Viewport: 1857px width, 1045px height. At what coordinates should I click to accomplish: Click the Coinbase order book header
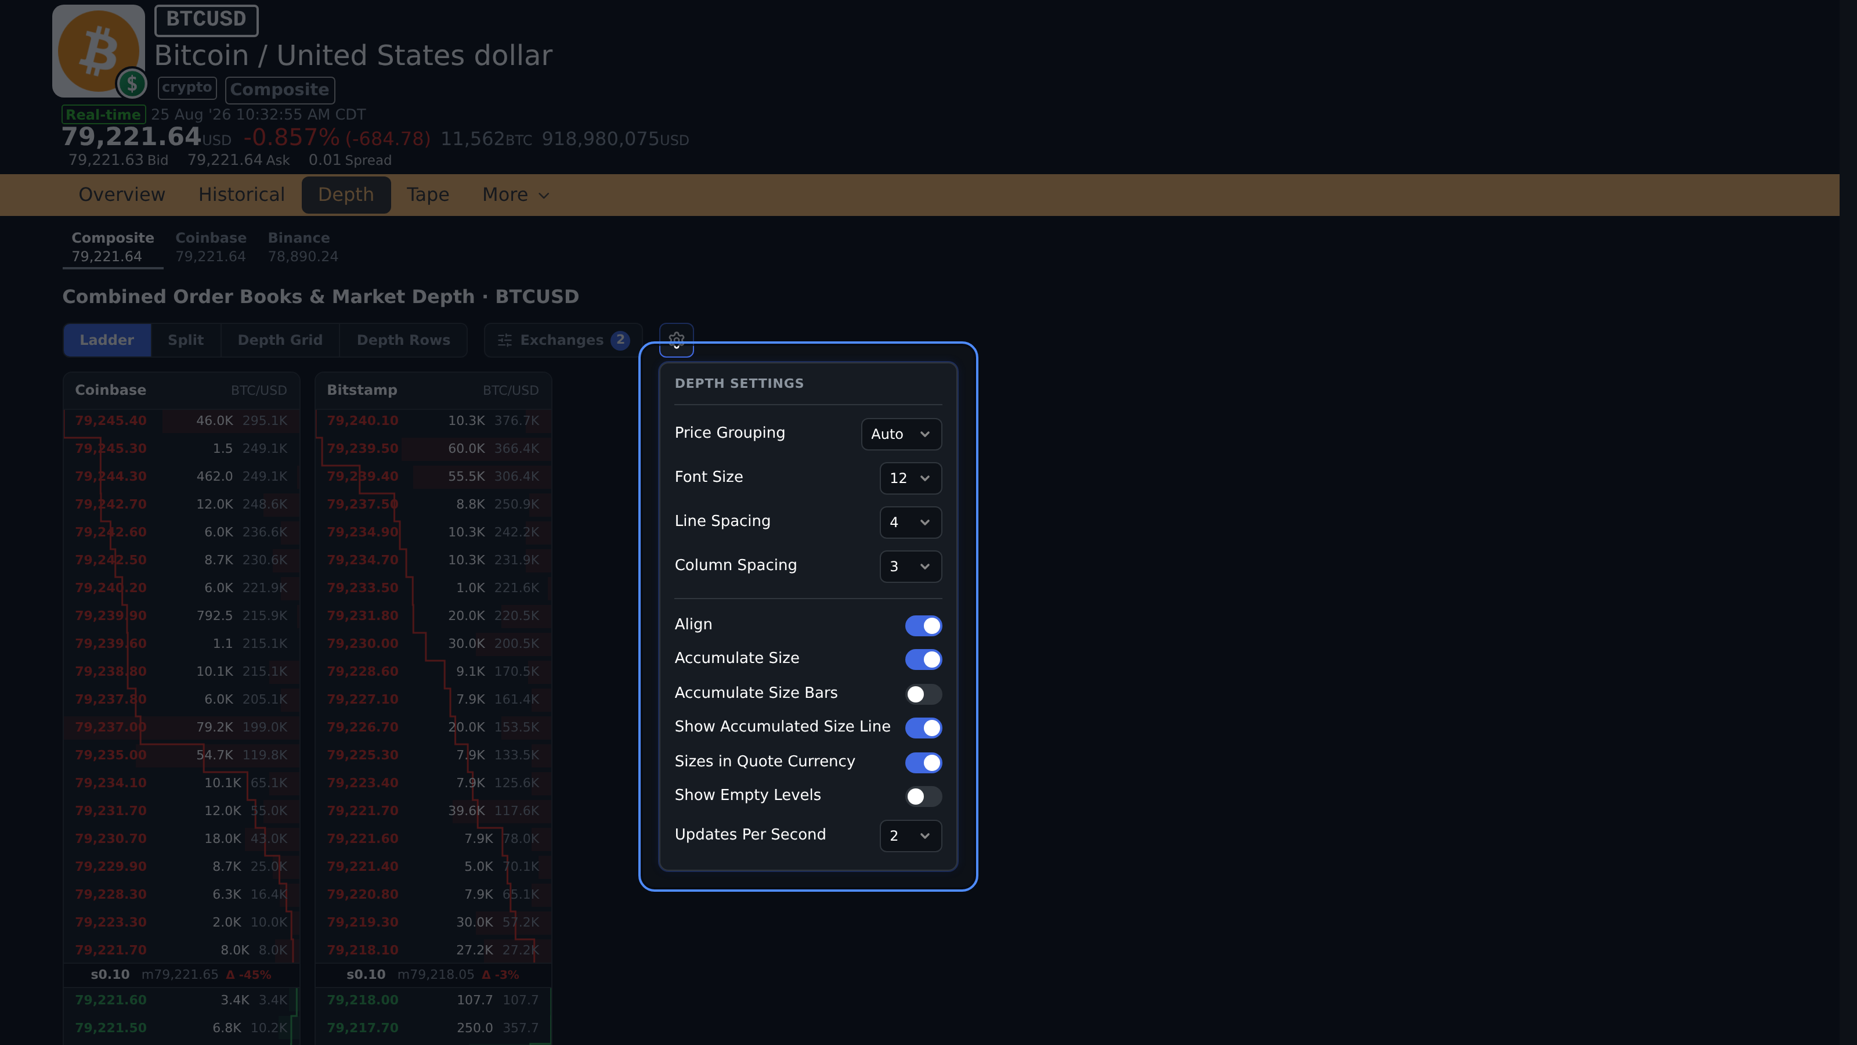click(181, 390)
